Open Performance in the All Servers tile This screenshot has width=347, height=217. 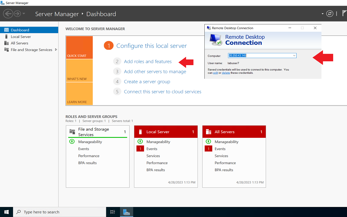coord(225,163)
